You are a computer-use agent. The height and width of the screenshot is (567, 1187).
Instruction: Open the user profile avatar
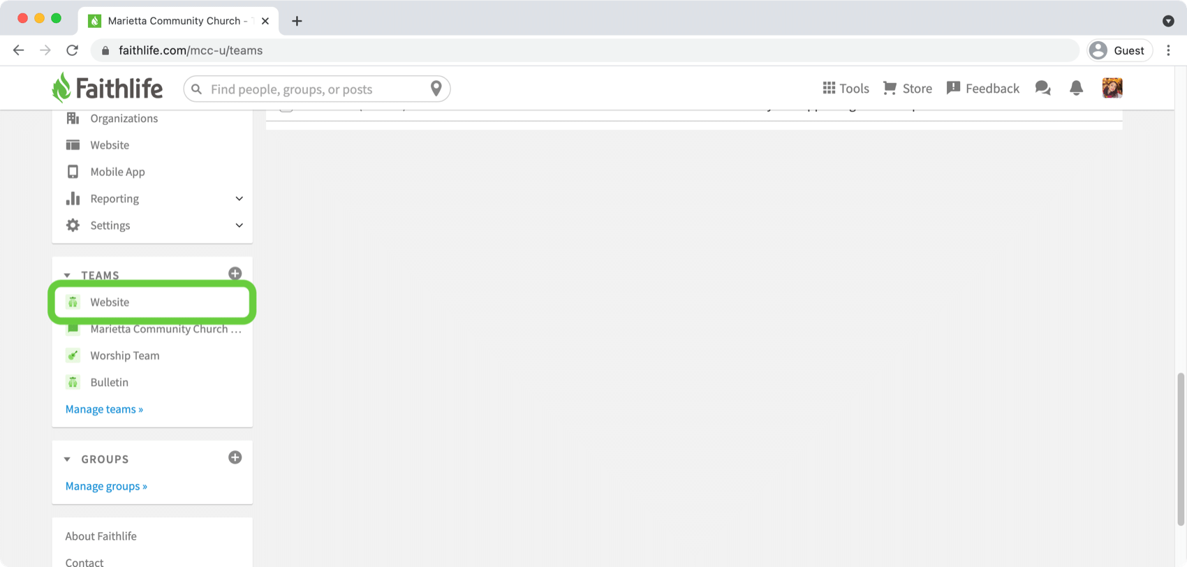coord(1112,88)
